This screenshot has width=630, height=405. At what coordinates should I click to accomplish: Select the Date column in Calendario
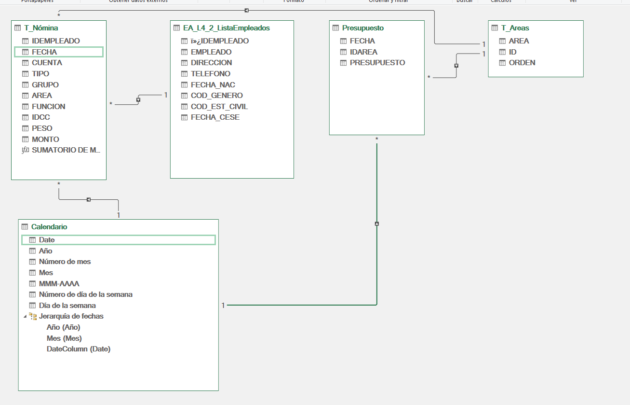[47, 240]
